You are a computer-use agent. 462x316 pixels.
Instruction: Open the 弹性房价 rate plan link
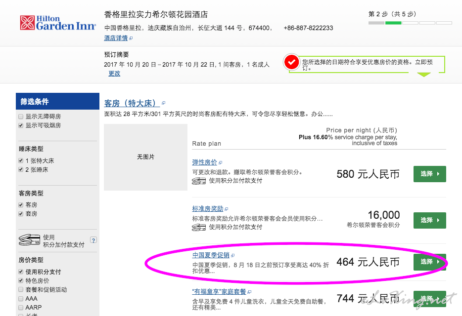click(x=204, y=162)
